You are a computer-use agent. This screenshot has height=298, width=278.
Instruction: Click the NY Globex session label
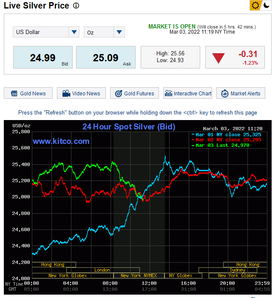coord(181,275)
